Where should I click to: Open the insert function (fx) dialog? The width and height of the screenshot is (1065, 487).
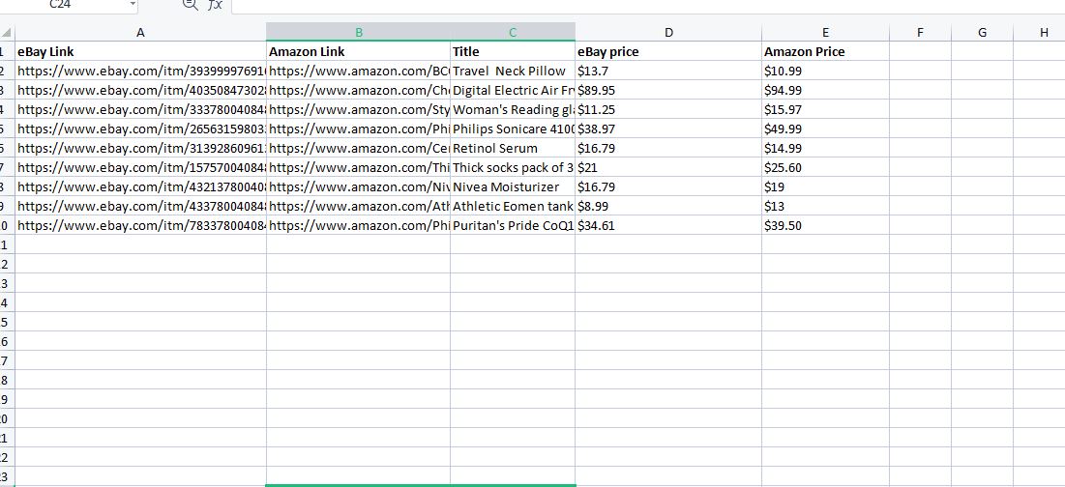pyautogui.click(x=215, y=5)
